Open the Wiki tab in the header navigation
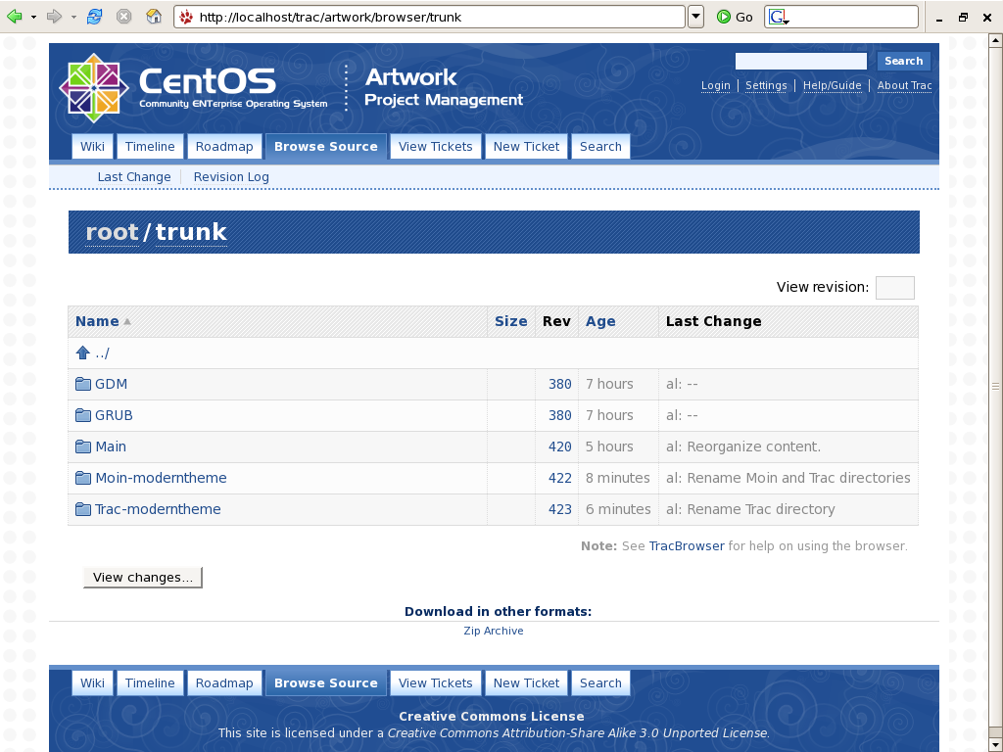Image resolution: width=1003 pixels, height=752 pixels. (x=92, y=147)
